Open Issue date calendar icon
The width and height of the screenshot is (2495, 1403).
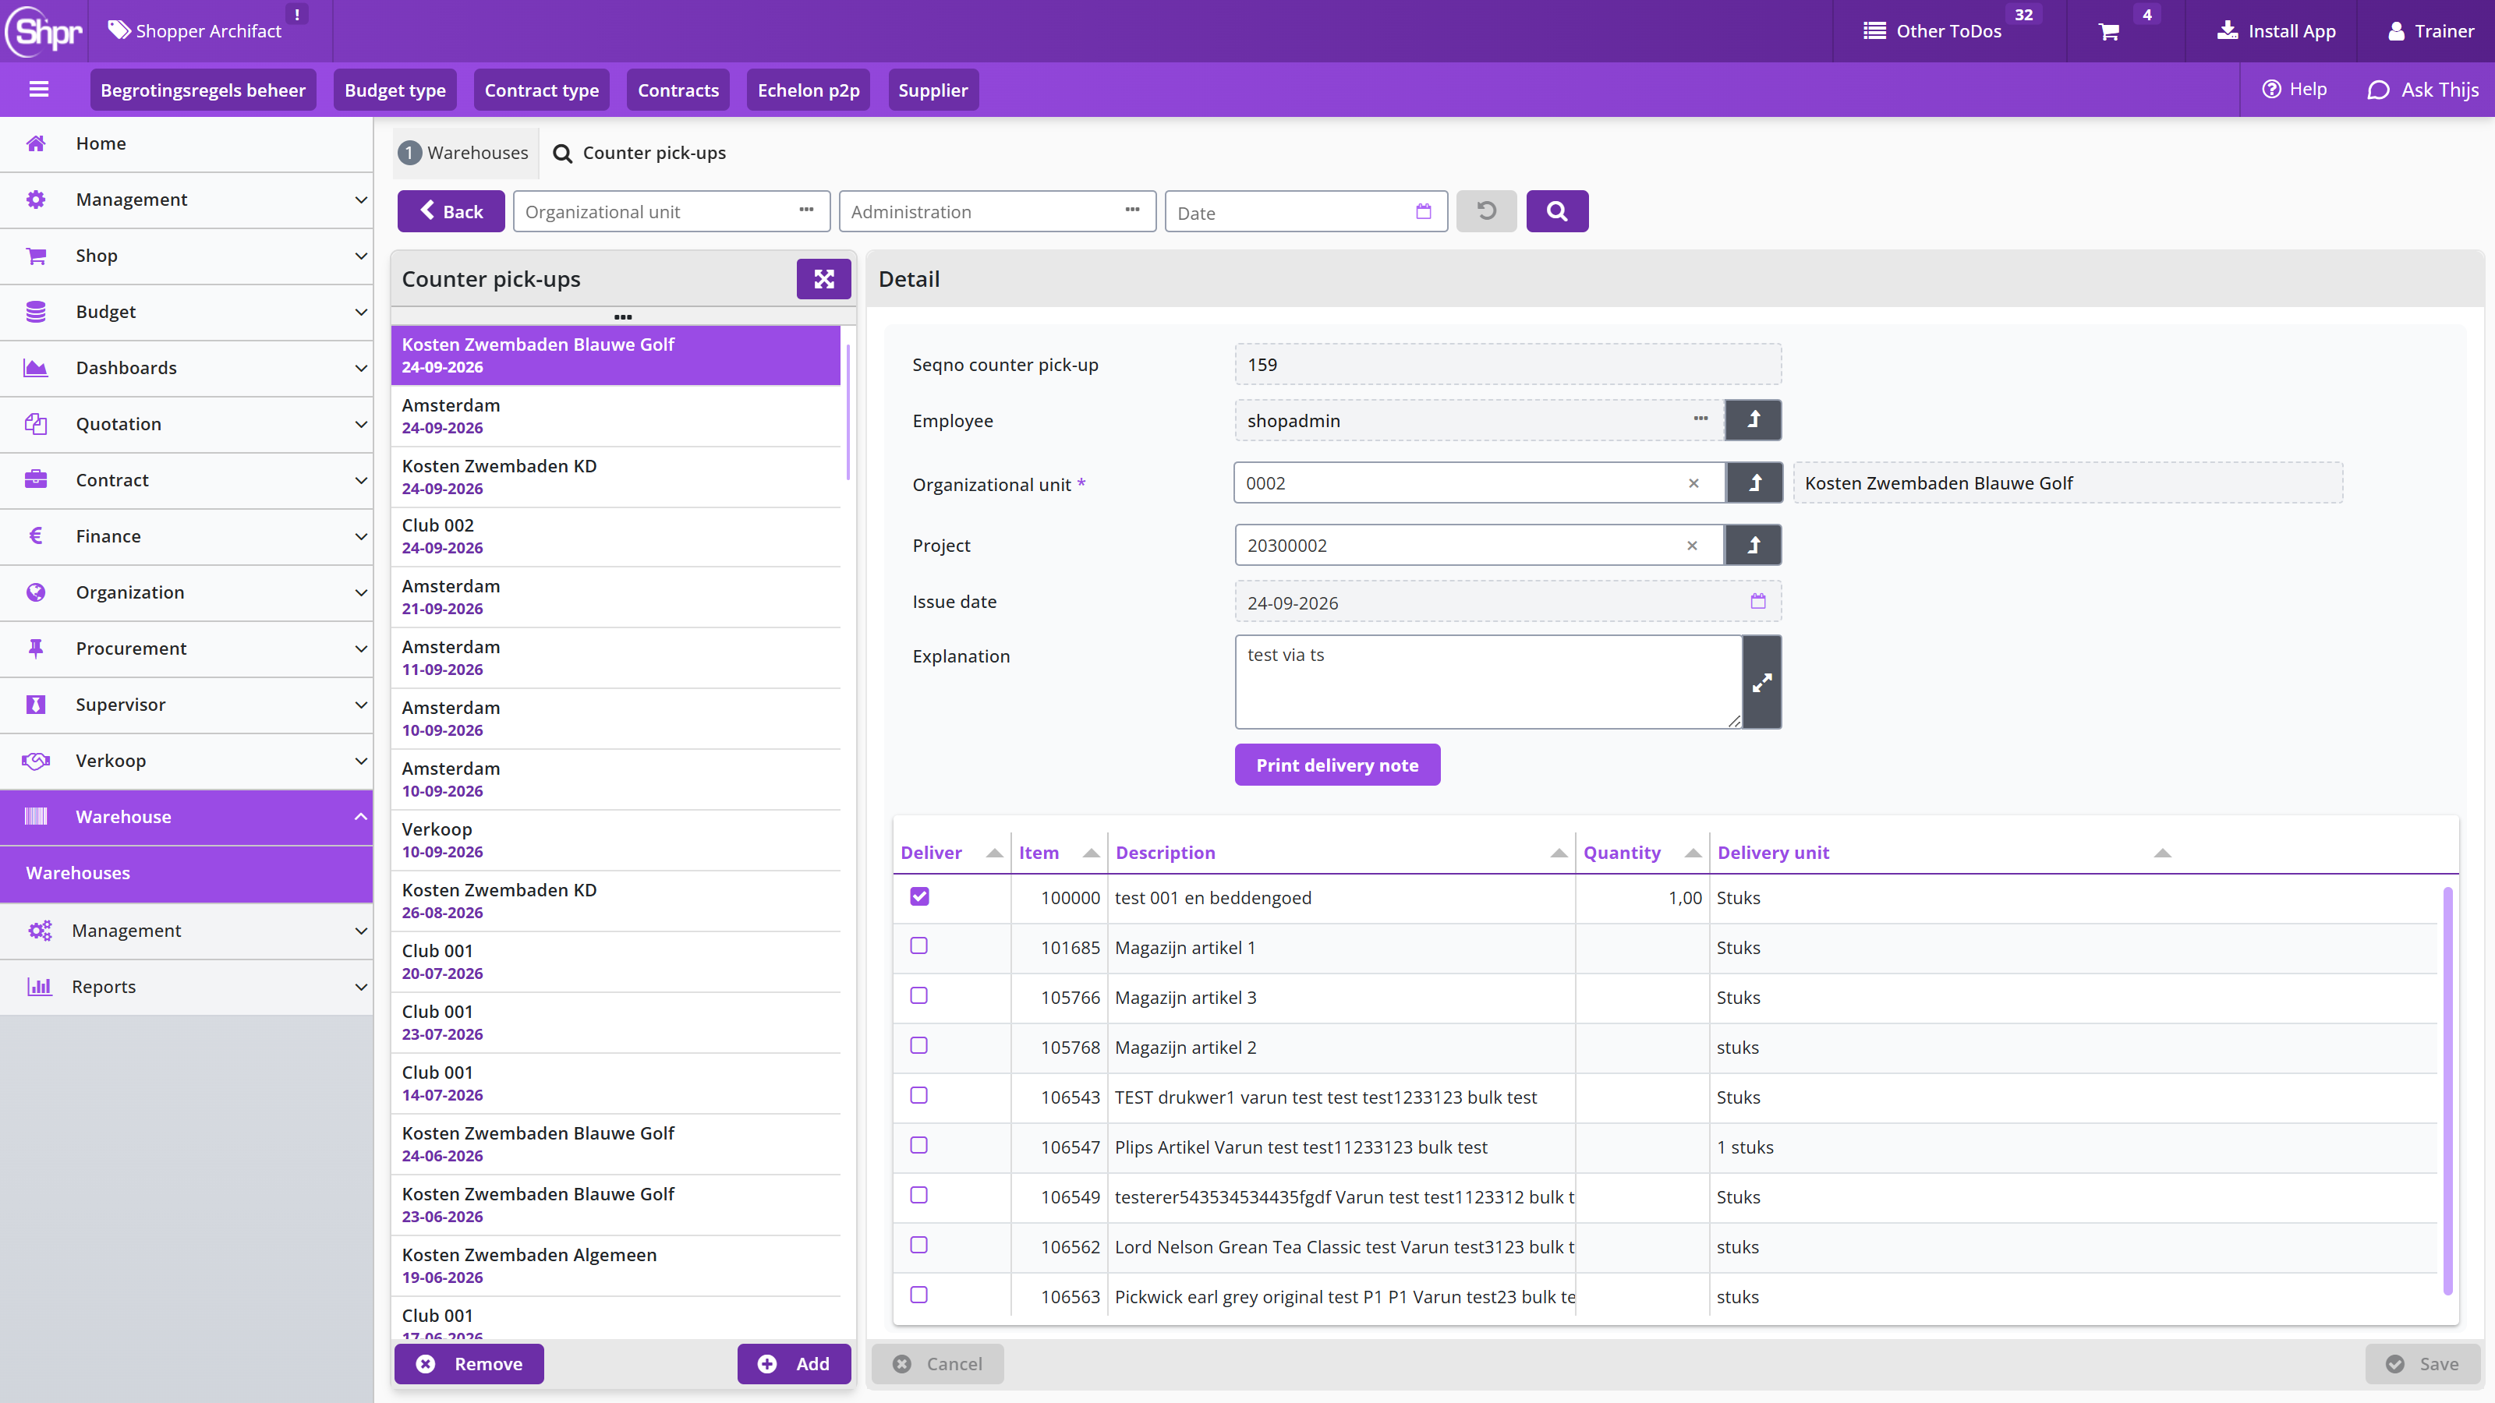[1758, 601]
